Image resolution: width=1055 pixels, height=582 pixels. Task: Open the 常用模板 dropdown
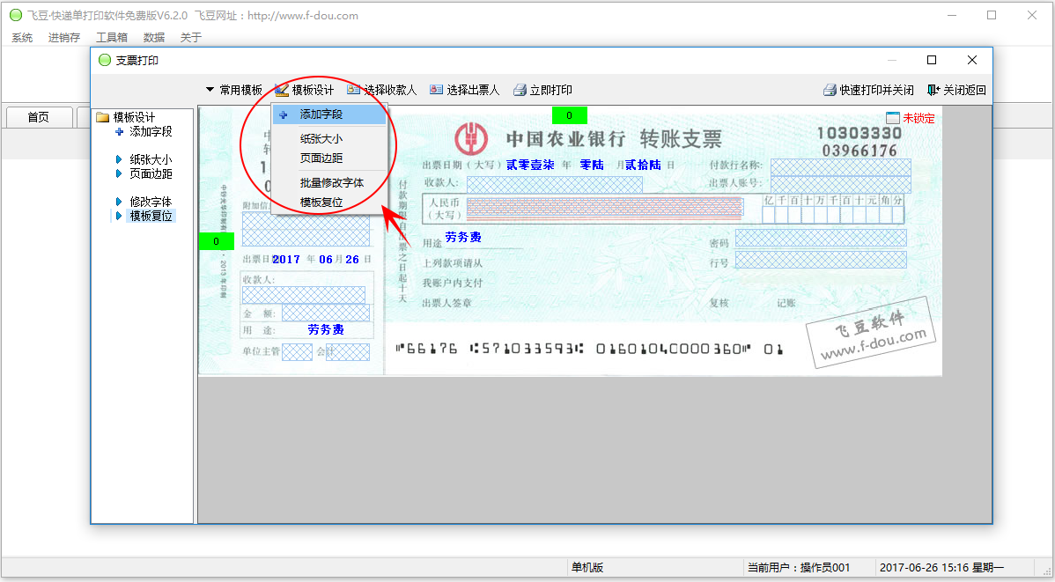pos(234,90)
